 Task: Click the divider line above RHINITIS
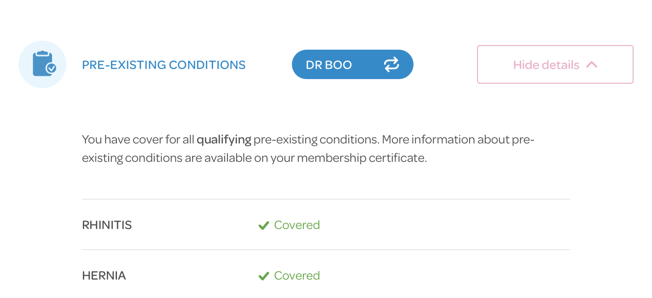pos(326,199)
